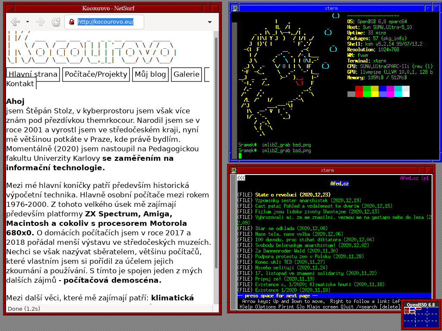Click the 'Kocourovo - NetSurf' title bar
This screenshot has height=331, width=442.
tap(108, 9)
